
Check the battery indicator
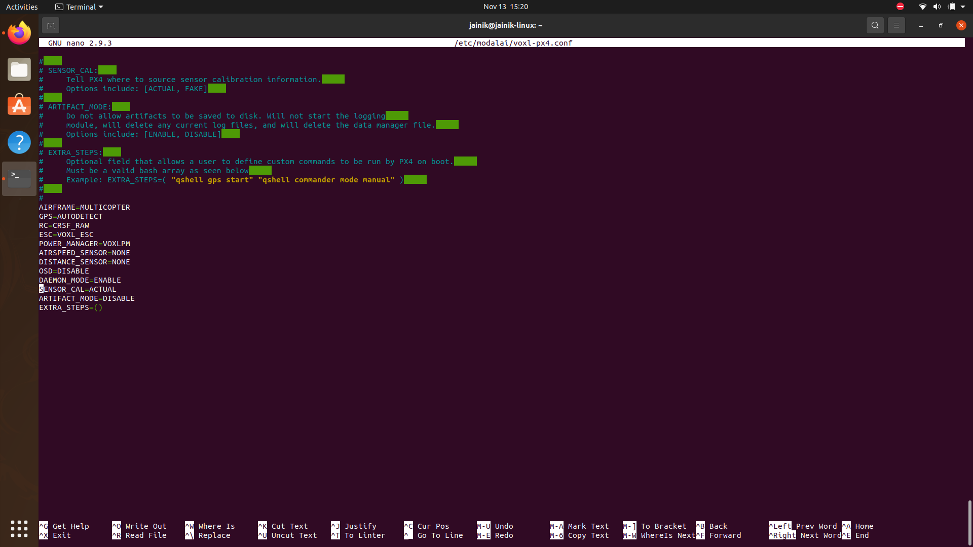[951, 7]
